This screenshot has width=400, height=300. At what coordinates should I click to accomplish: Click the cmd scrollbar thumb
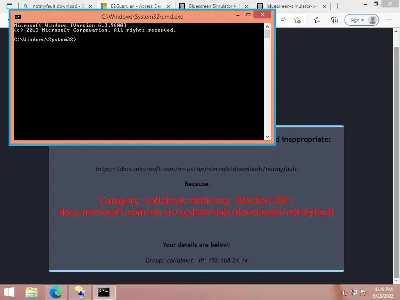click(267, 34)
